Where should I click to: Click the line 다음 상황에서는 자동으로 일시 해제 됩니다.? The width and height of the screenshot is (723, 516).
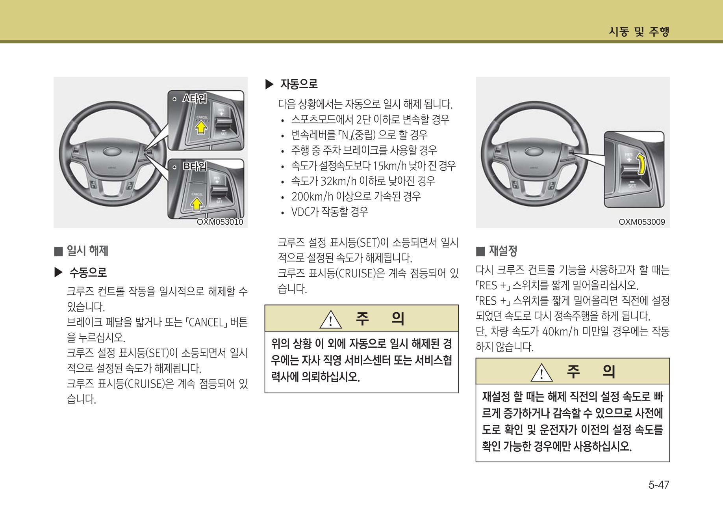[x=365, y=104]
